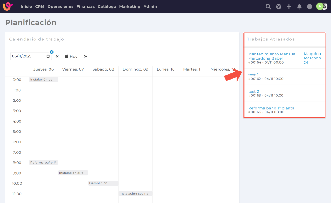Open Mantenimiento Mensual Mercadona Babel job
Screen dimensions: 331x203
272,56
